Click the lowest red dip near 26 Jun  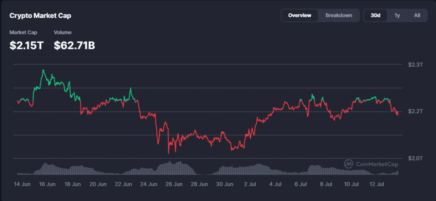coord(169,153)
